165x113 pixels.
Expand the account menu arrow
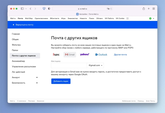coord(153,18)
